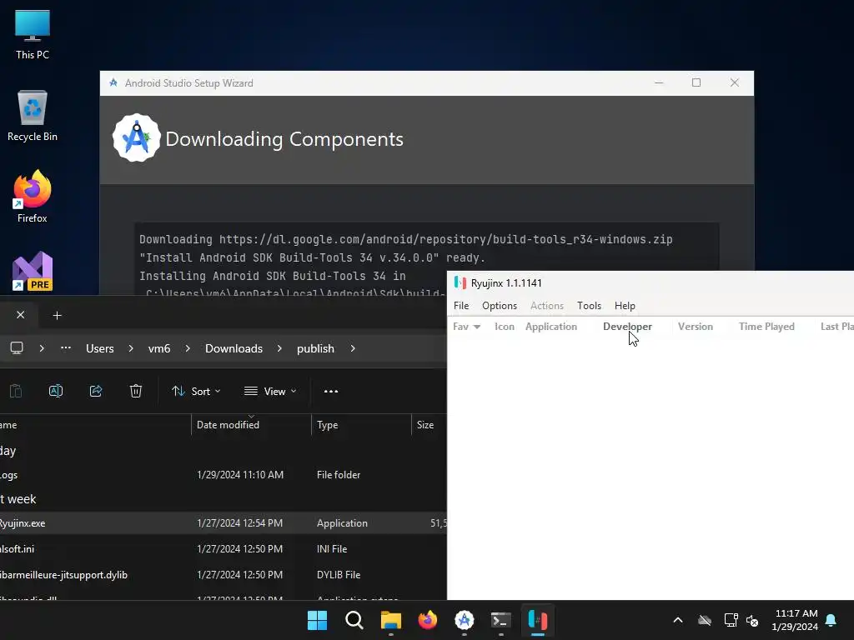The height and width of the screenshot is (640, 854).
Task: Click the Ryujinx logo in title bar
Action: point(460,283)
